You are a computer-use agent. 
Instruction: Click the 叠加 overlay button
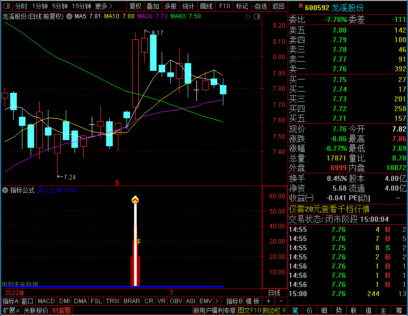(x=152, y=6)
